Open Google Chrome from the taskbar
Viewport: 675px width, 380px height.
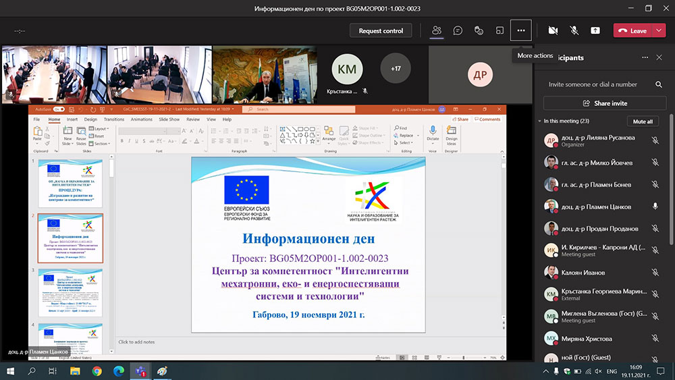[97, 371]
